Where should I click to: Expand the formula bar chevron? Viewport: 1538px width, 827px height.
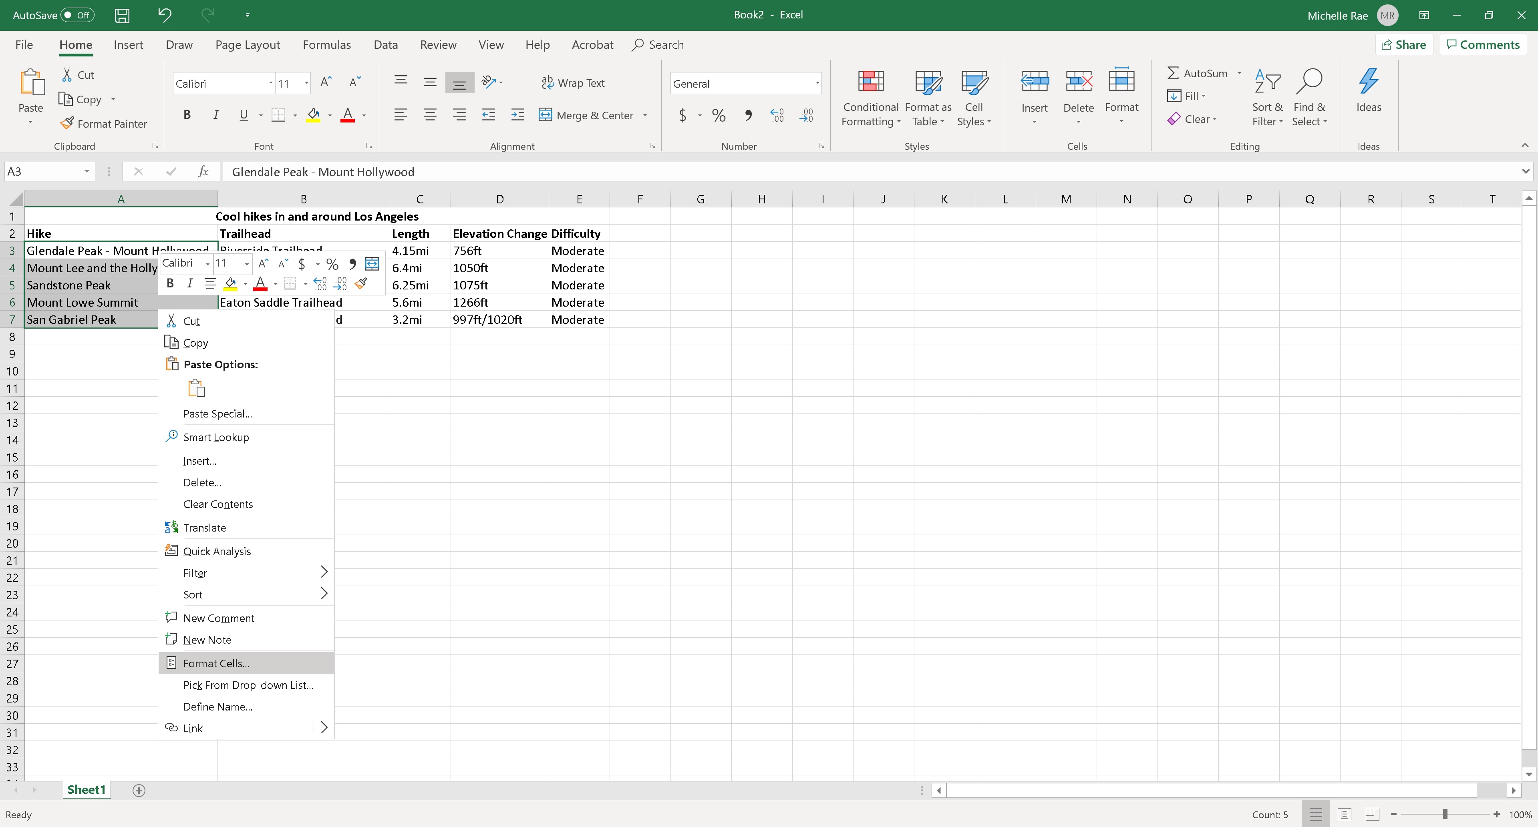click(x=1526, y=172)
